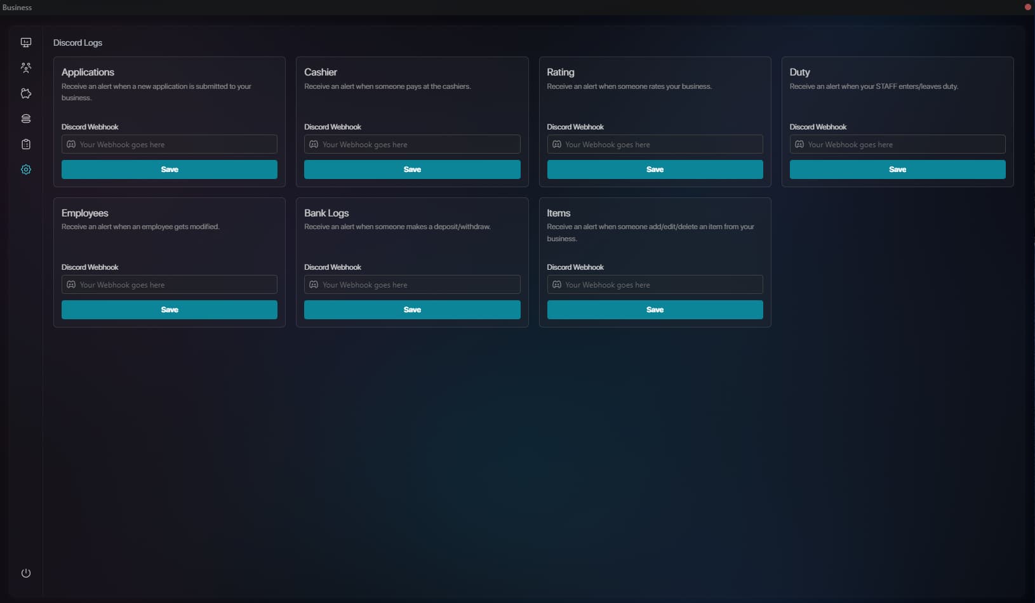Click the Cashier webhook input field
This screenshot has width=1035, height=603.
coord(412,144)
